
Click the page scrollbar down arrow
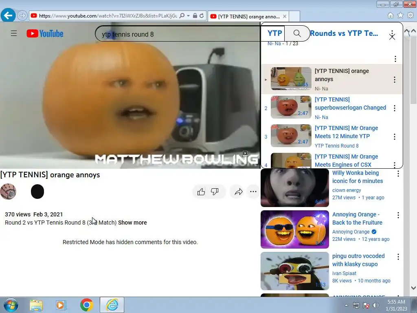(x=413, y=288)
